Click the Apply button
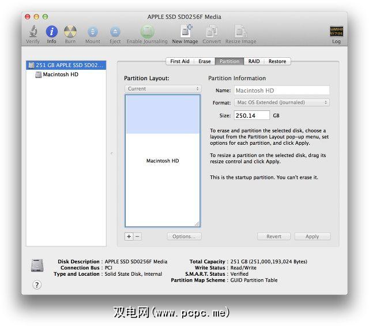 [312, 236]
